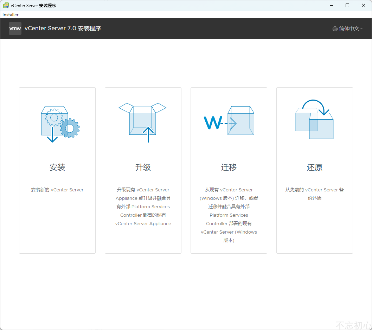Click the 从先前的 vCenter Server 备份还原 text
Screen dimensions: 372x330
tap(315, 194)
